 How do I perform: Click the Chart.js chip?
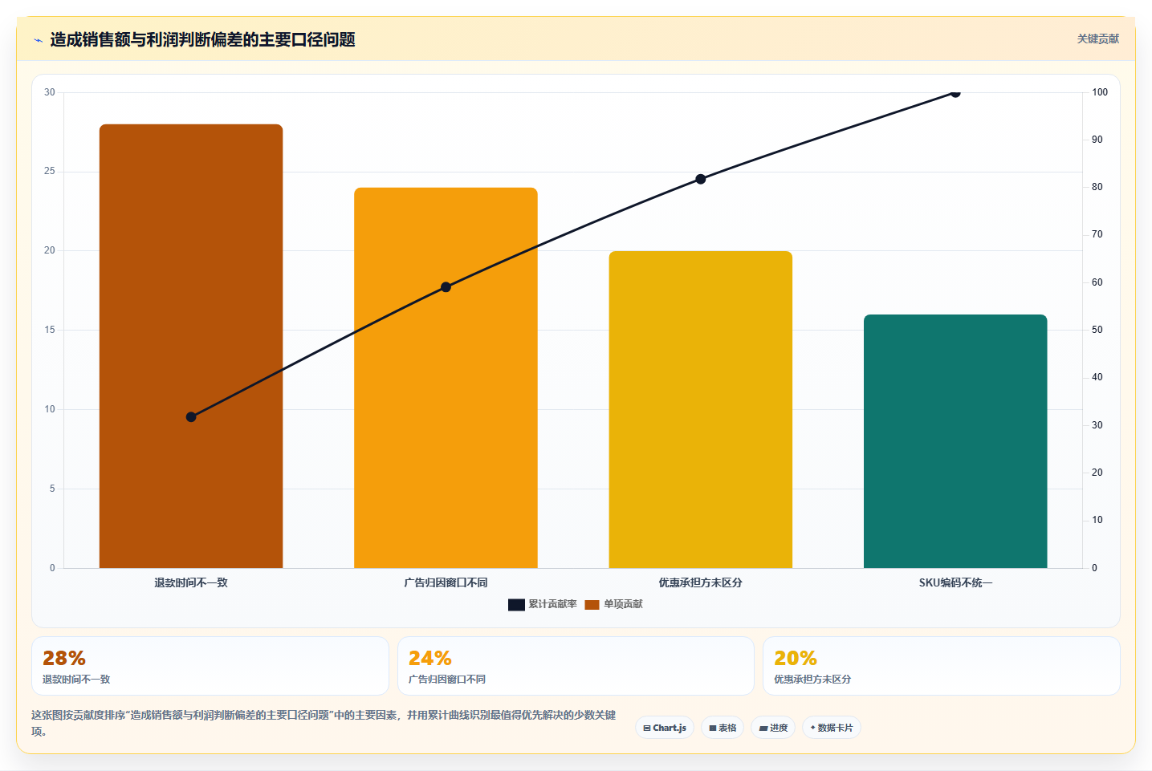pos(665,728)
